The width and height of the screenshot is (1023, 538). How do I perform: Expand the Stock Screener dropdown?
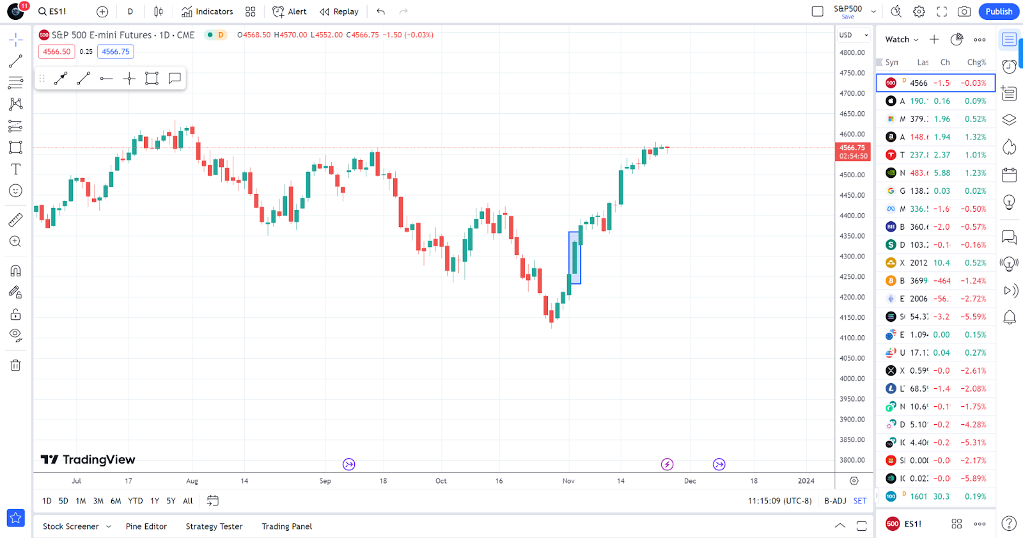point(109,526)
